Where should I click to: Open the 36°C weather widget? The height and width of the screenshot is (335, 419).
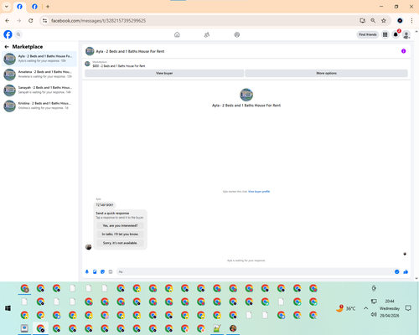(x=346, y=308)
